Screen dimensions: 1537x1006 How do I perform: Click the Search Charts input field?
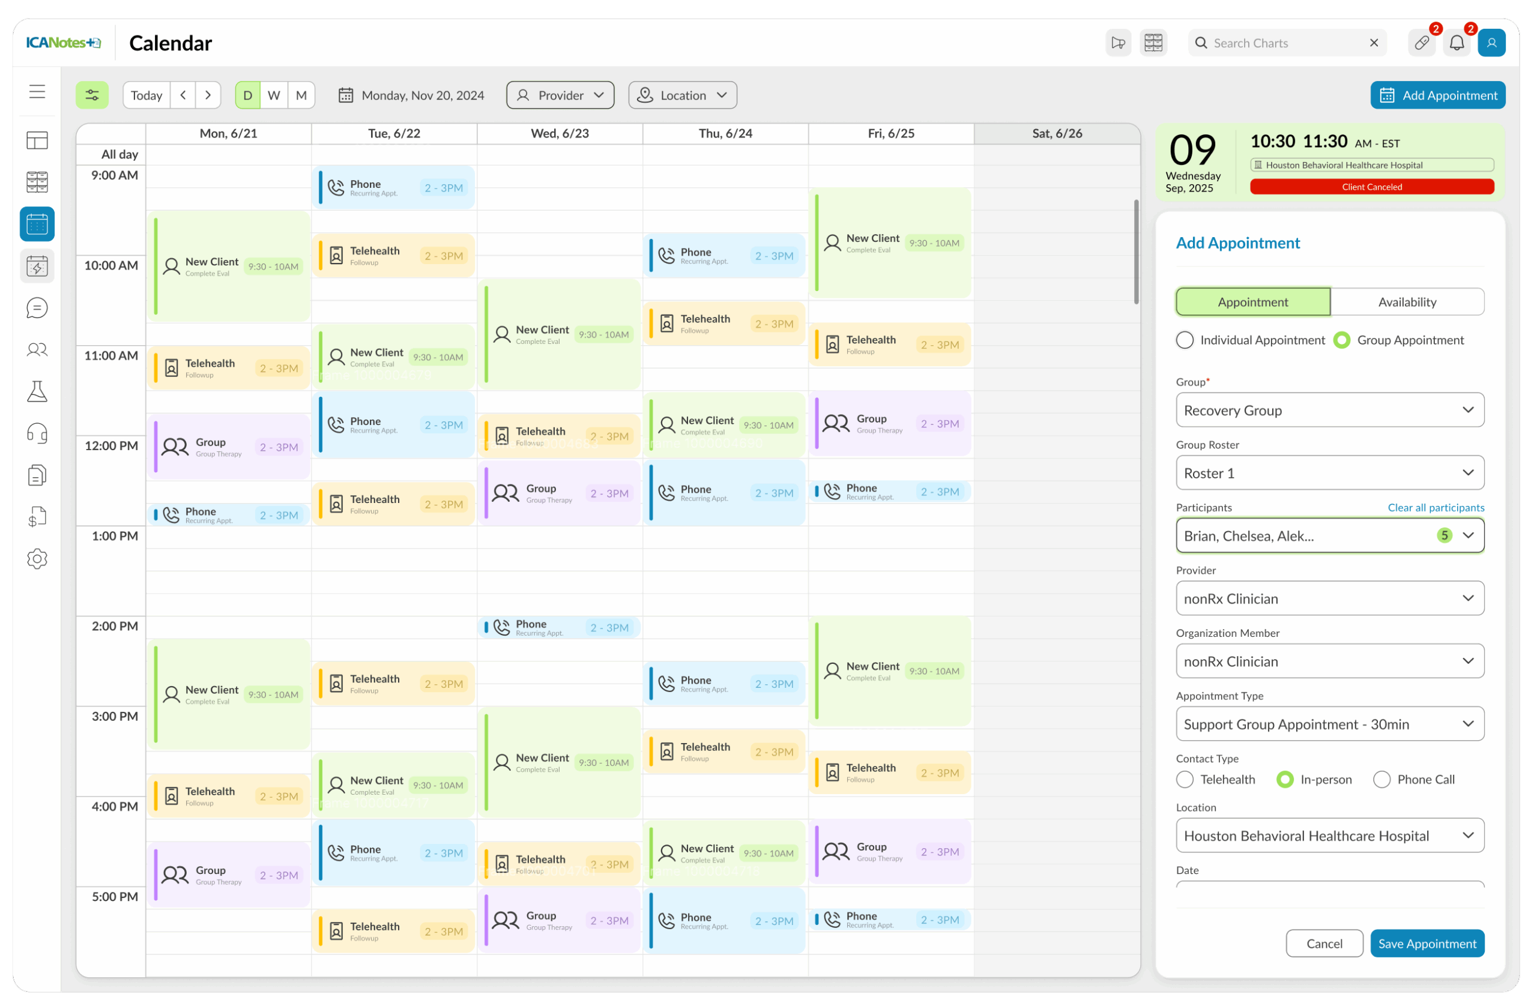click(1285, 43)
